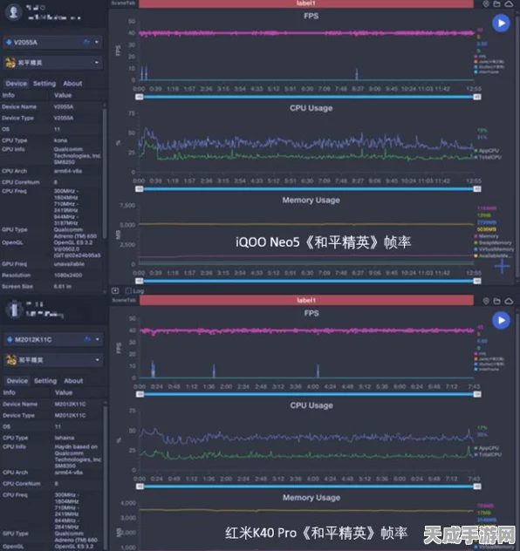The width and height of the screenshot is (520, 551).
Task: Select 1080x2400 Resolution value
Action: (68, 275)
